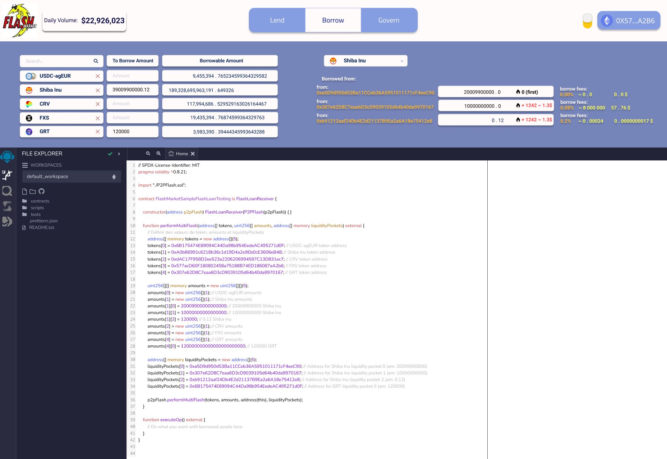Remove the FXS token row

click(x=98, y=118)
